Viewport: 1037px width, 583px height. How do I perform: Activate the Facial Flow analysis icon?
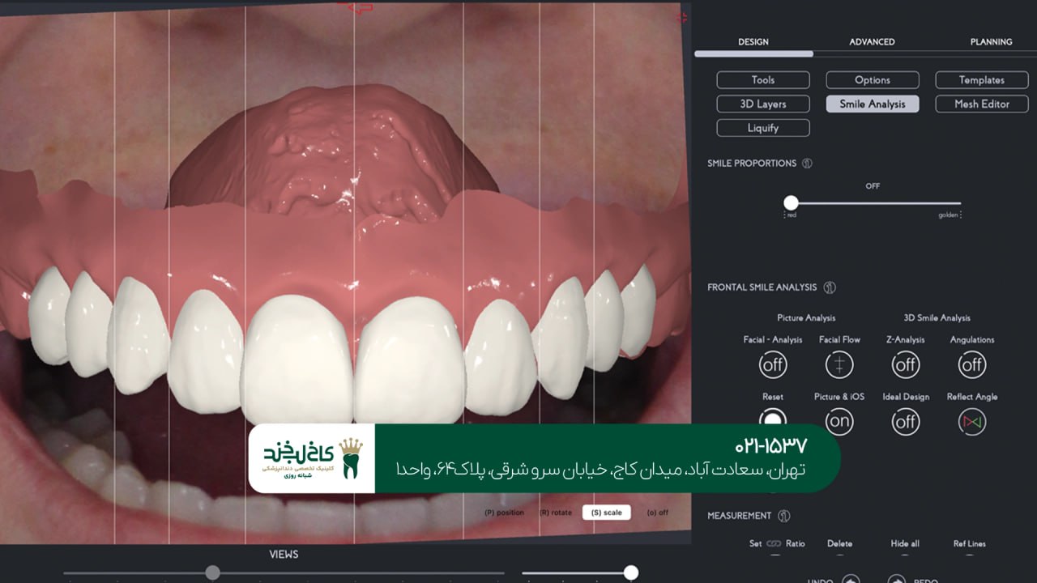coord(839,364)
